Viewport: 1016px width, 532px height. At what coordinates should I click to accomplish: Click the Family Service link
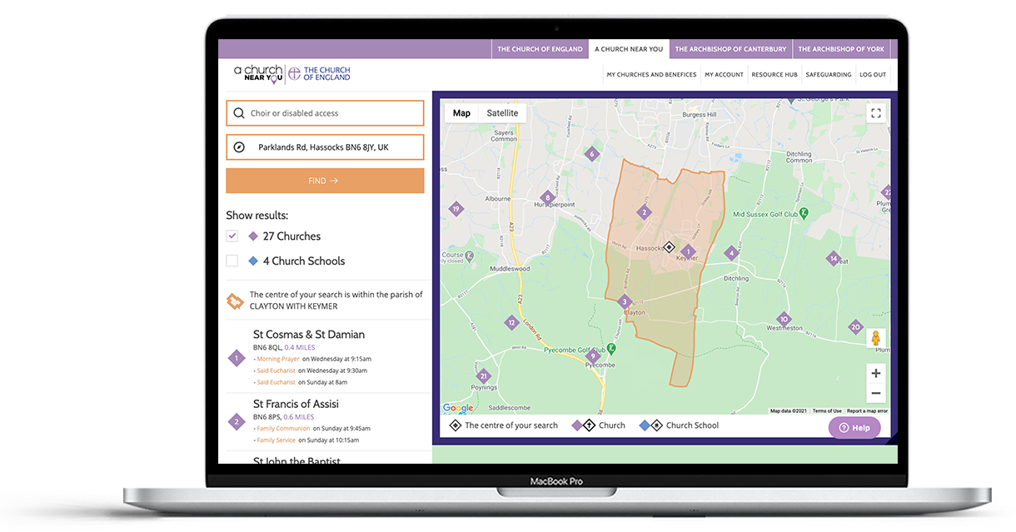(276, 440)
